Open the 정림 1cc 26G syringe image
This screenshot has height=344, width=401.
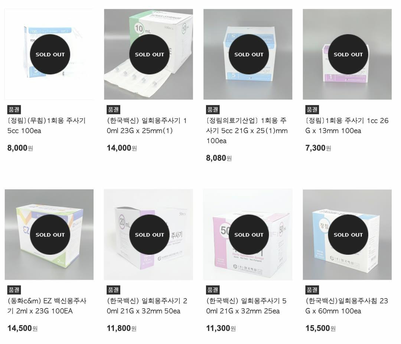click(347, 54)
